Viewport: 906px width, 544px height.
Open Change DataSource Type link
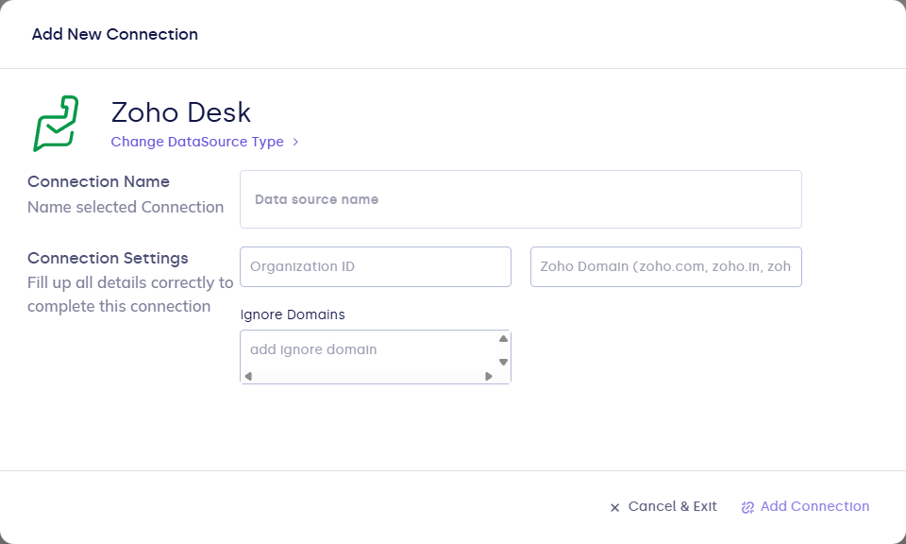[x=197, y=142]
